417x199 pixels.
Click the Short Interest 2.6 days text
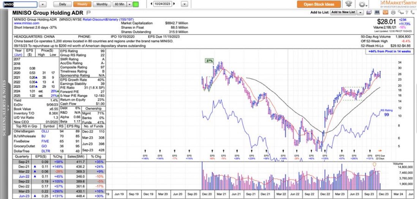tap(35, 27)
